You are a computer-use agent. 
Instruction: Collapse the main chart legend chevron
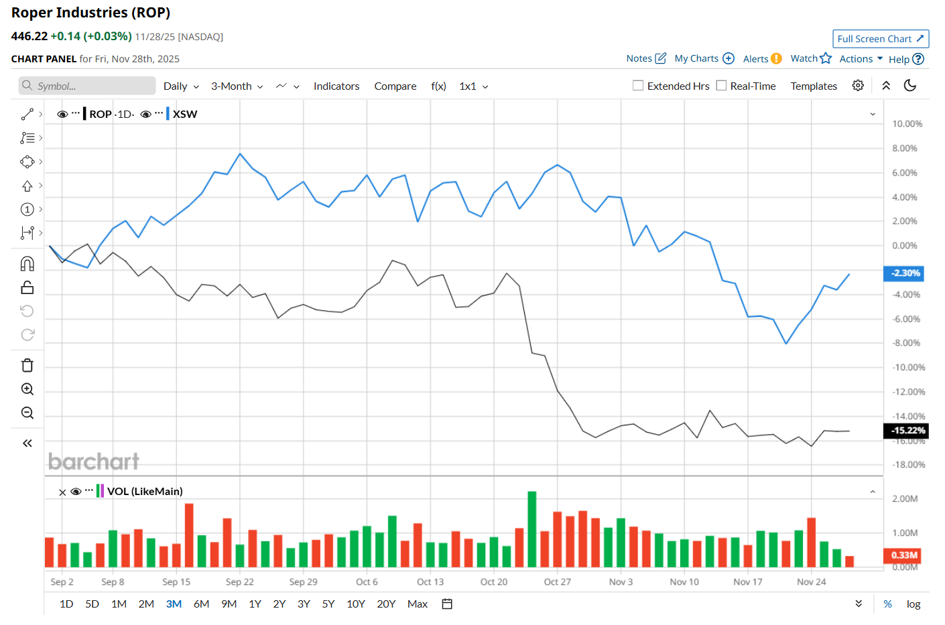[873, 114]
